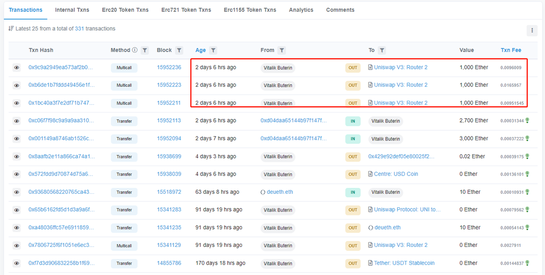The width and height of the screenshot is (545, 275).
Task: Click contract icon beside Tether: USDT Stablecoin
Action: [371, 263]
